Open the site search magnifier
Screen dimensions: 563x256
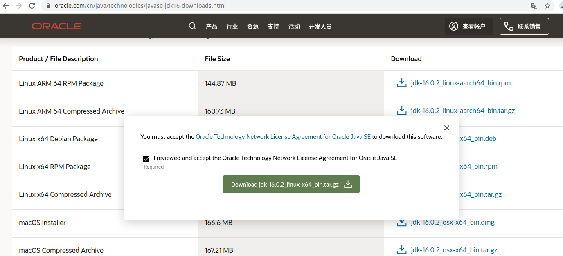click(193, 26)
